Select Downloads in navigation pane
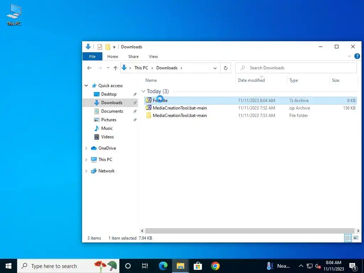The width and height of the screenshot is (364, 273). click(111, 103)
